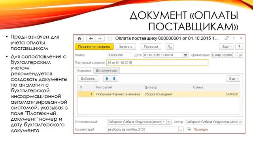Click the Проведен status icon
Viewport: 253px width, 142px height.
[189, 129]
